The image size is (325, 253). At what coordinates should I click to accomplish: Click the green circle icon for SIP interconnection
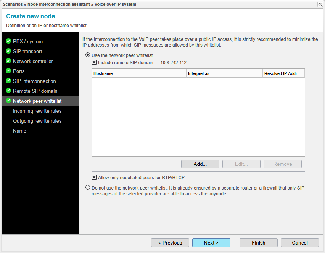tap(8, 81)
